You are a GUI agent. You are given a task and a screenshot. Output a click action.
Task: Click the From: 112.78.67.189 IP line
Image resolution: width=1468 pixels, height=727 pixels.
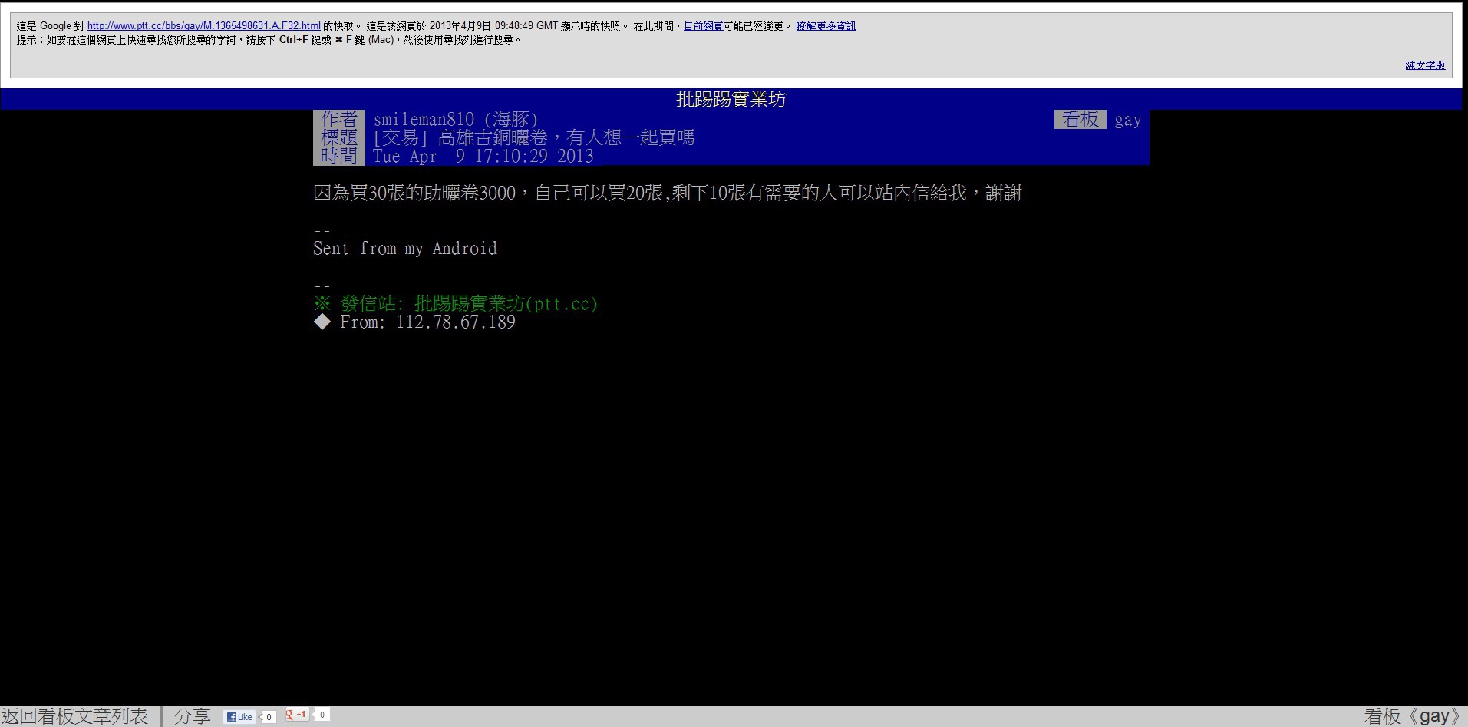(x=414, y=322)
